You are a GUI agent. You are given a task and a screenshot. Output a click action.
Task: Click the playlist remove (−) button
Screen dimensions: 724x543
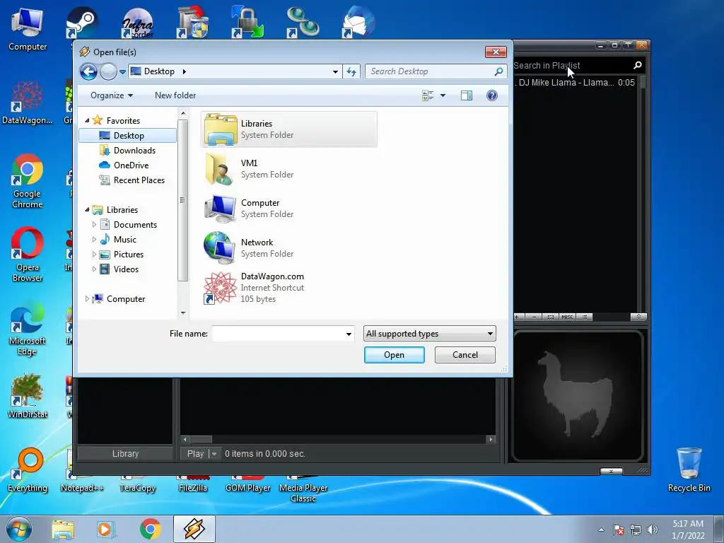(x=534, y=317)
